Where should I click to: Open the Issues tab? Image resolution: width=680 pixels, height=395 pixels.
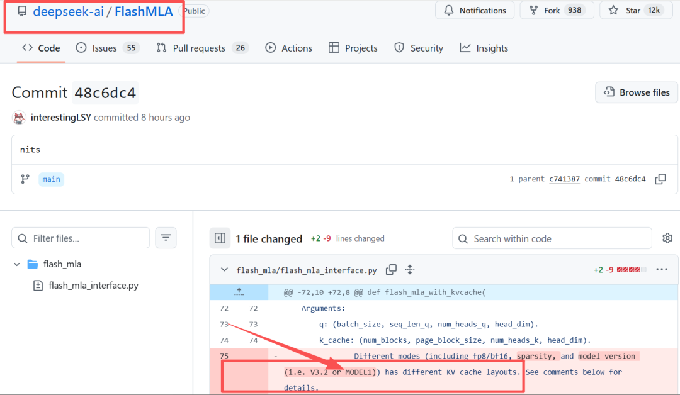pos(107,48)
